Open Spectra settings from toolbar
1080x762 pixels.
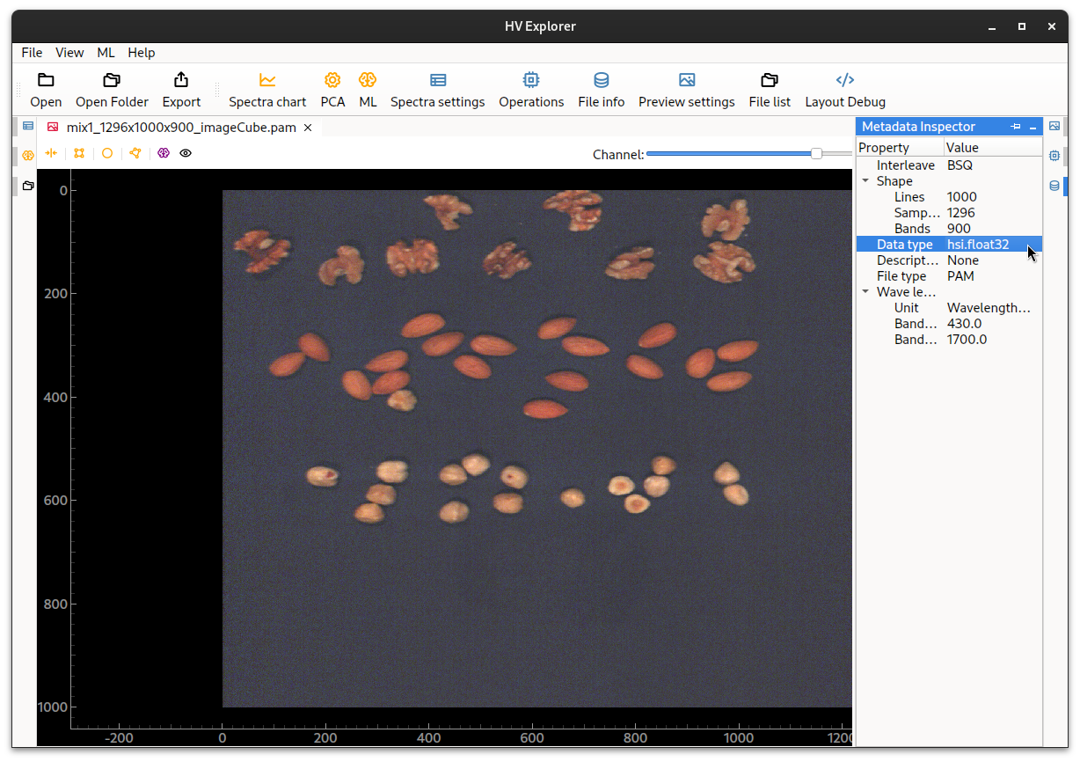(x=437, y=91)
